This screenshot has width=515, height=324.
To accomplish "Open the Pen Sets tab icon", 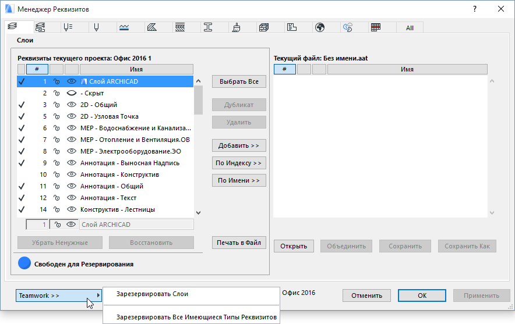I will pos(68,27).
